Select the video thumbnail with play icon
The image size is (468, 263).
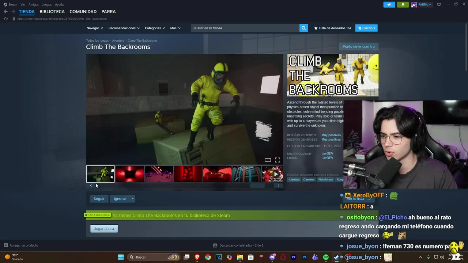(272, 174)
